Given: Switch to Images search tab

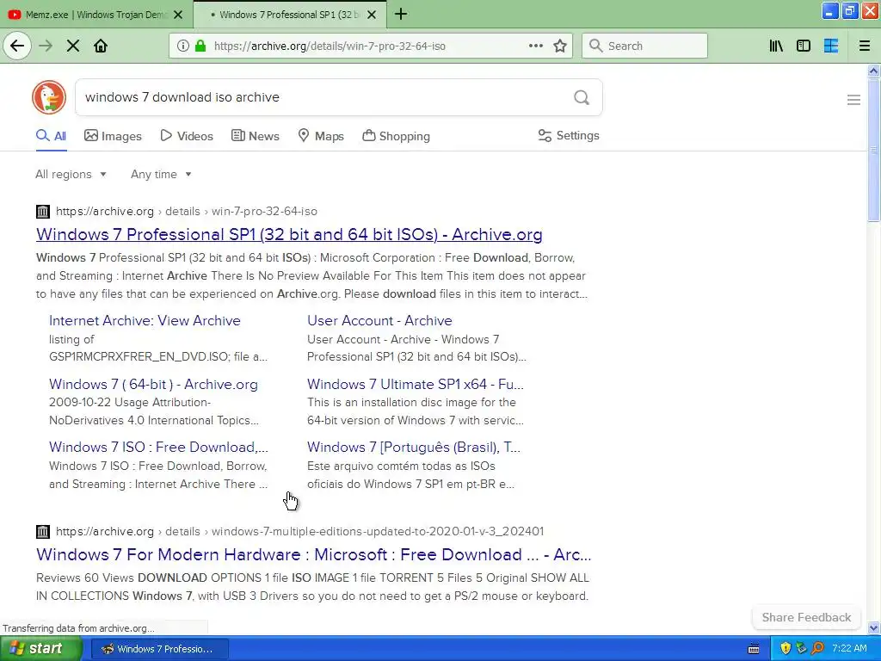Looking at the screenshot, I should (x=113, y=136).
